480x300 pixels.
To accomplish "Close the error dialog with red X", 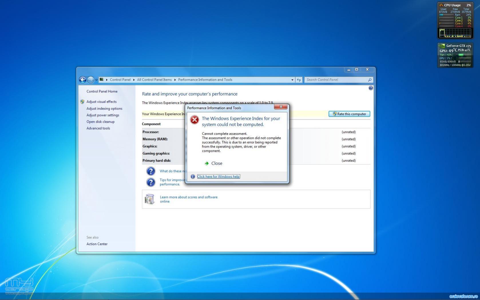I will pos(281,107).
